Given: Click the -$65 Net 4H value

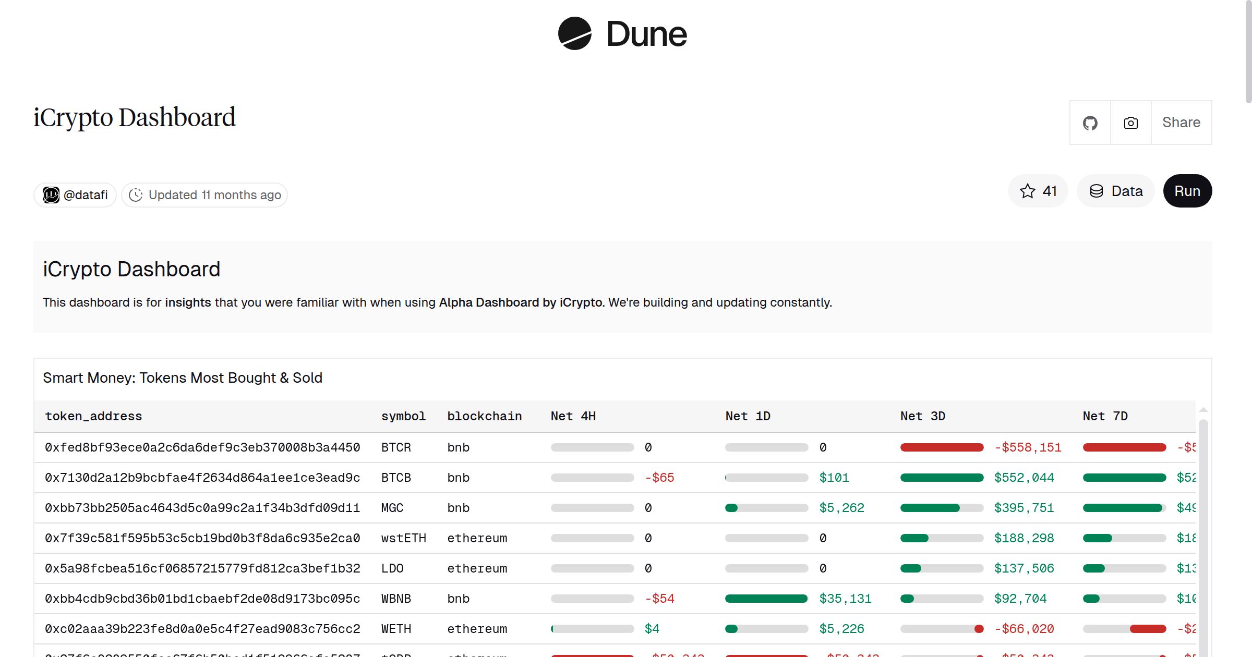Looking at the screenshot, I should point(659,478).
